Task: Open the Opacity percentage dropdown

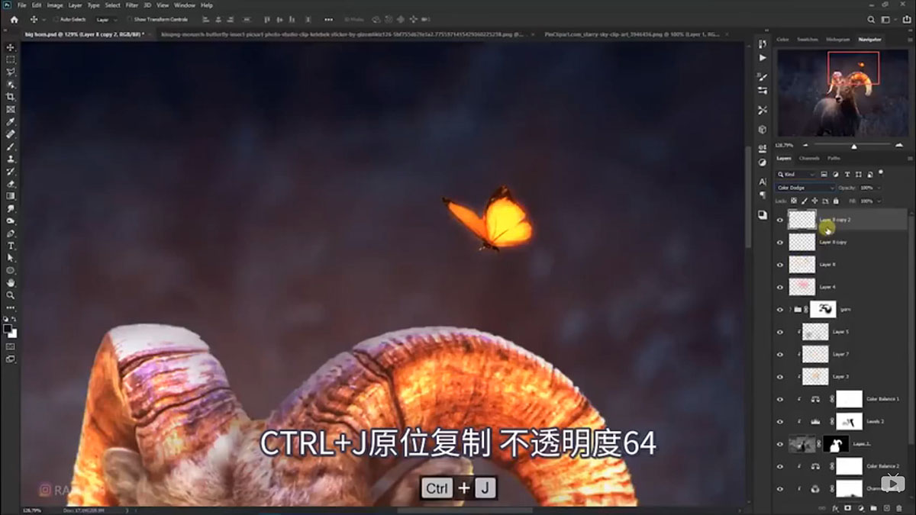Action: (879, 188)
